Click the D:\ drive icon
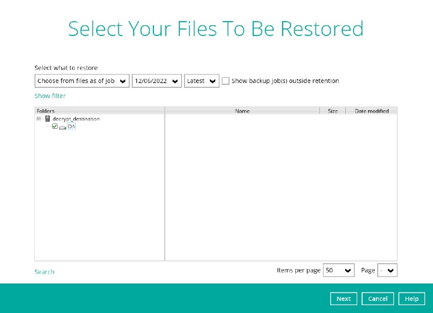The height and width of the screenshot is (313, 433). 63,127
